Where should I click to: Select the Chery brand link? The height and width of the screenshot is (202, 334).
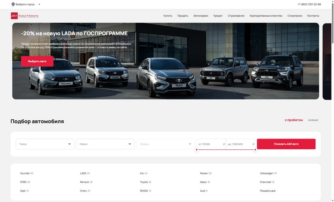(85, 191)
